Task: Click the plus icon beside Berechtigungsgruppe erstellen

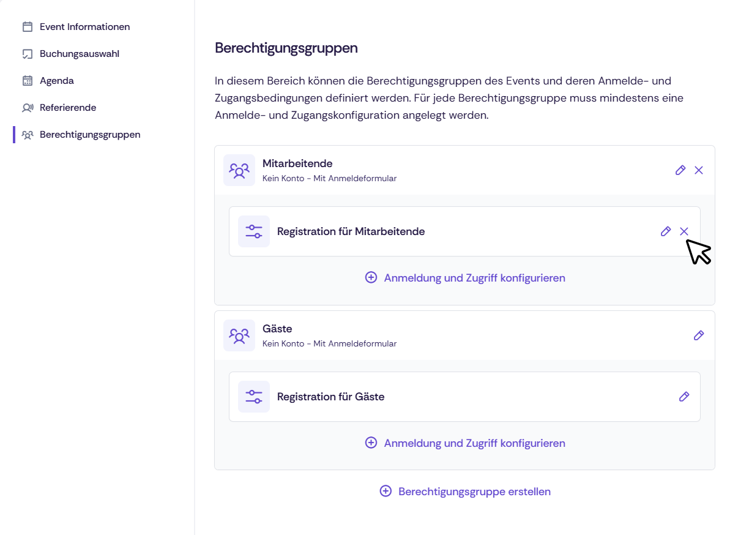Action: click(385, 491)
